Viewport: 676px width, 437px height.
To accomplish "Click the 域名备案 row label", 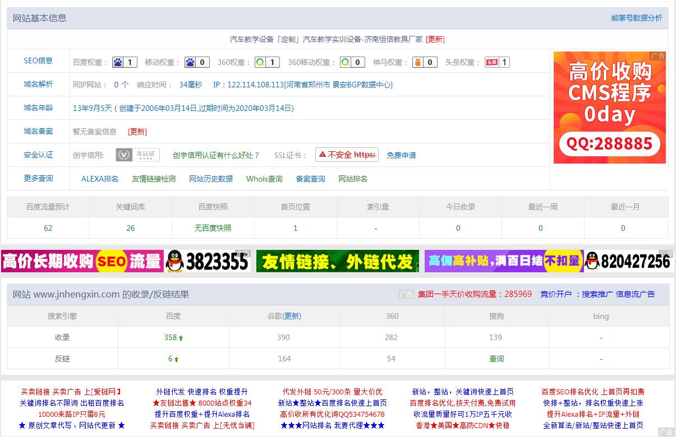I will 38,131.
